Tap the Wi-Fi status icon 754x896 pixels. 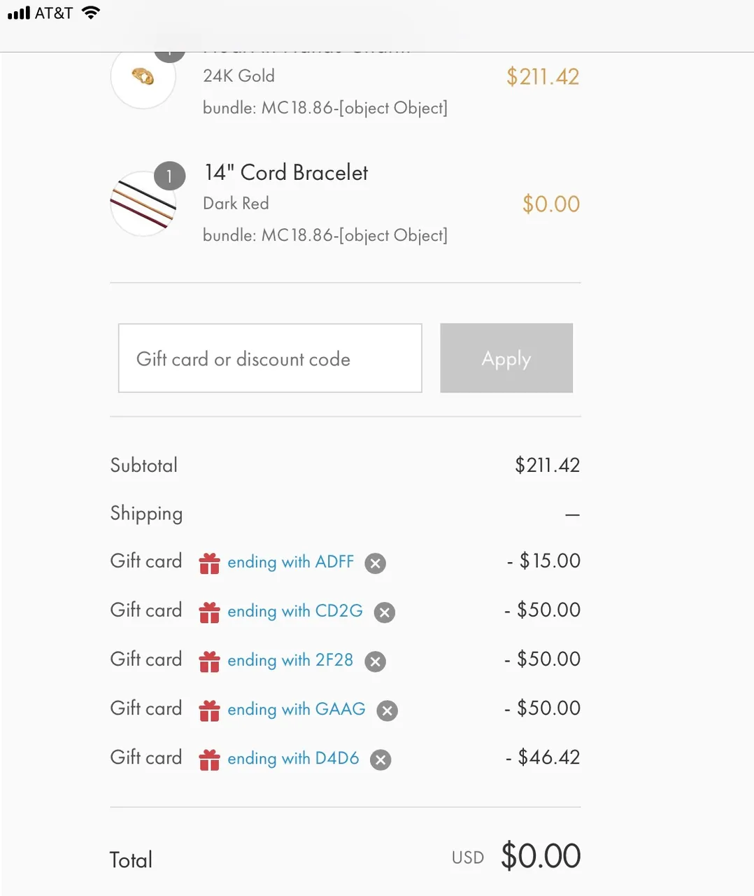(x=91, y=12)
